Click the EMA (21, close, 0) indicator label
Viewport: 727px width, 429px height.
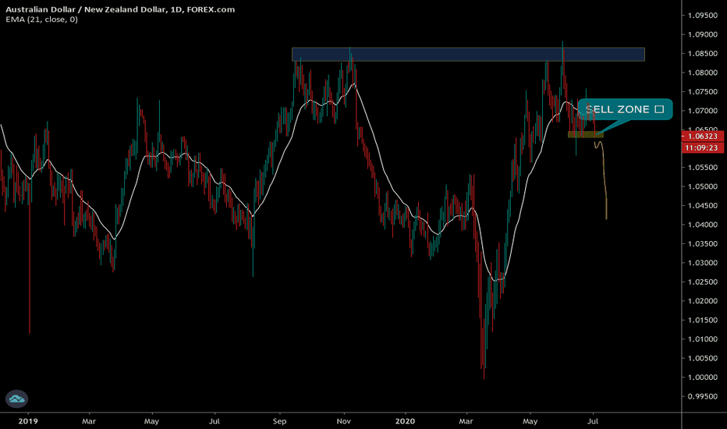[x=41, y=19]
